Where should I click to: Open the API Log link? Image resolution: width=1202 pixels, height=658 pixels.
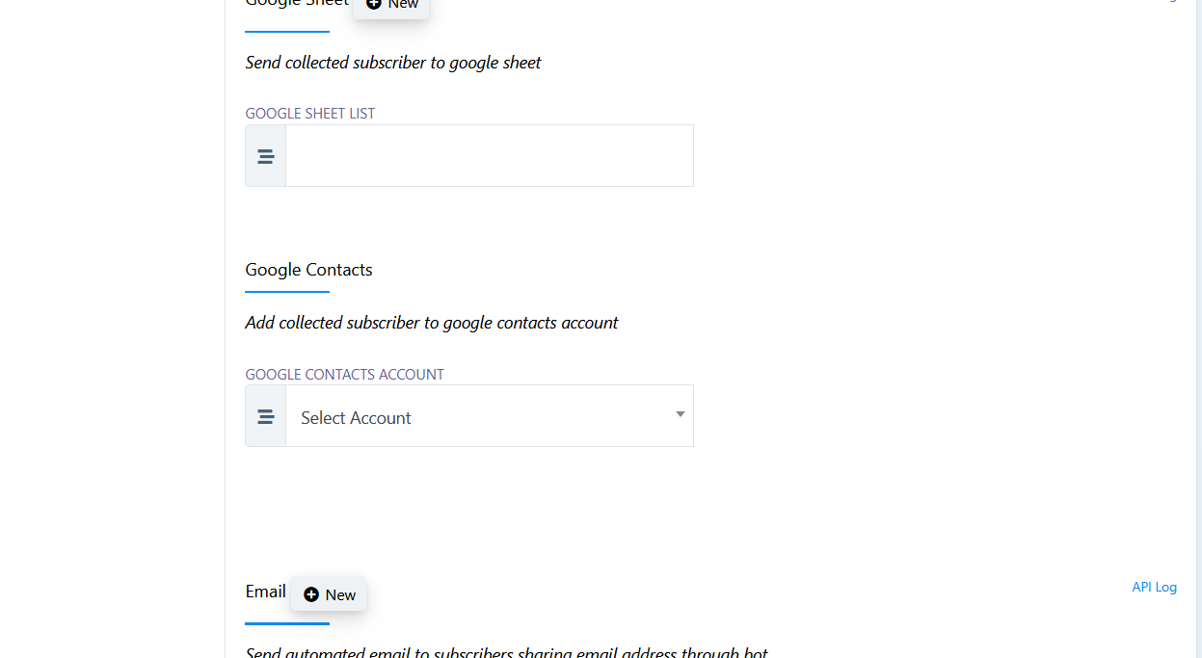pos(1154,587)
